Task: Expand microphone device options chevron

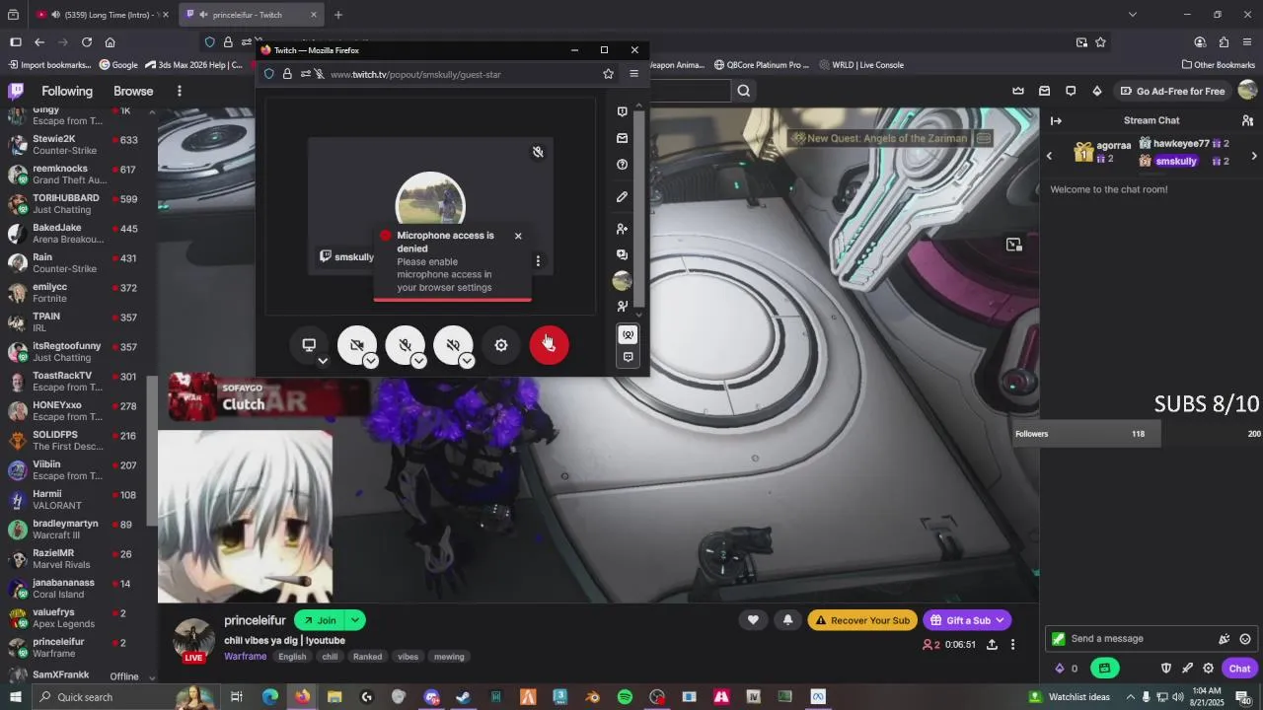Action: 419,361
